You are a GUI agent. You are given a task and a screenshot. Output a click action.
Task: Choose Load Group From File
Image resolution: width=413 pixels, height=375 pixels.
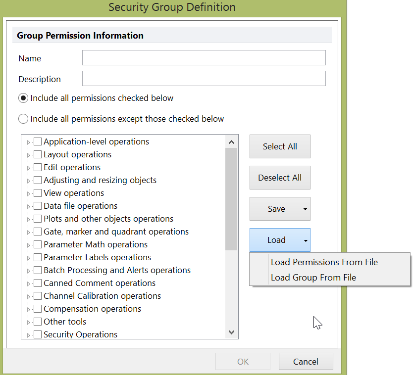tap(313, 278)
